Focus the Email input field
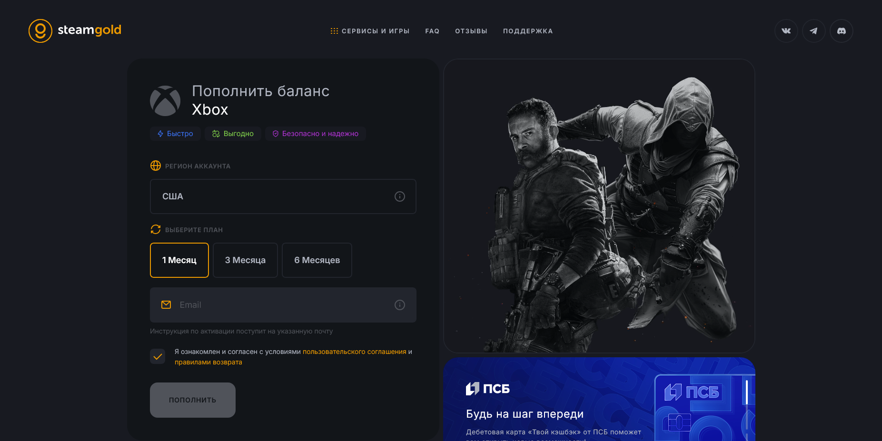882x441 pixels. [283, 305]
